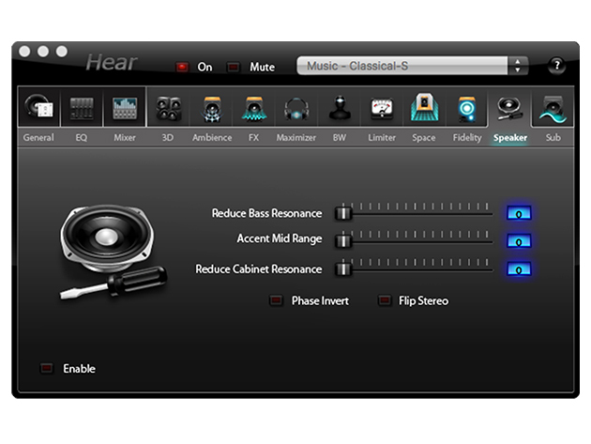The image size is (591, 444).
Task: Click the help question mark button
Action: pyautogui.click(x=556, y=66)
